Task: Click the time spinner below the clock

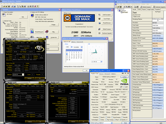Action: coord(101,62)
